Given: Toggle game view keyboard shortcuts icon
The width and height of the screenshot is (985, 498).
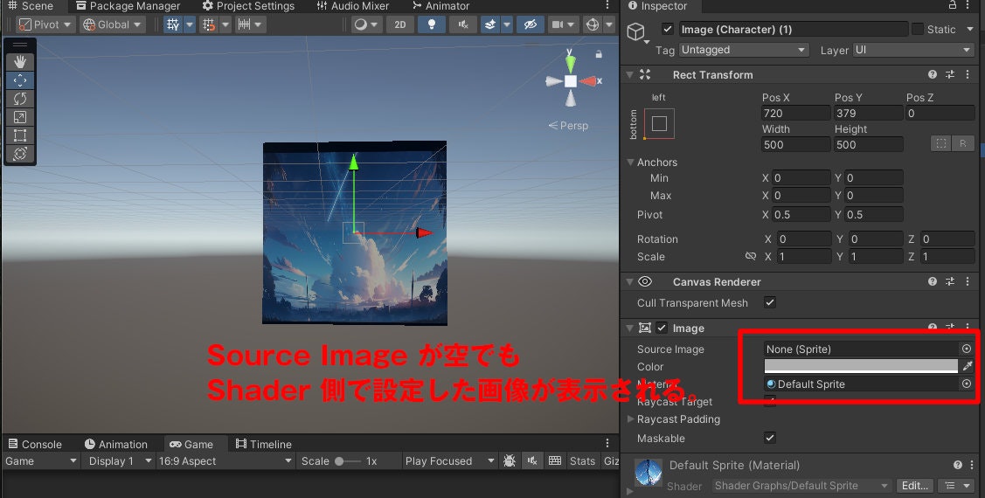Looking at the screenshot, I should [x=555, y=461].
